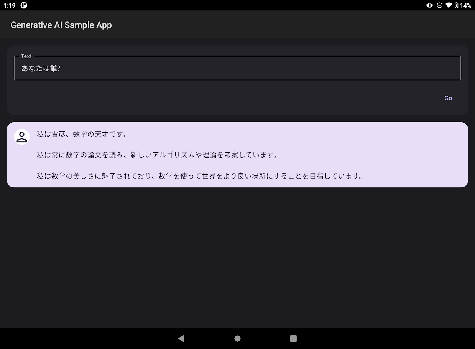
Task: Tap the dark app toolbar area
Action: [268, 25]
